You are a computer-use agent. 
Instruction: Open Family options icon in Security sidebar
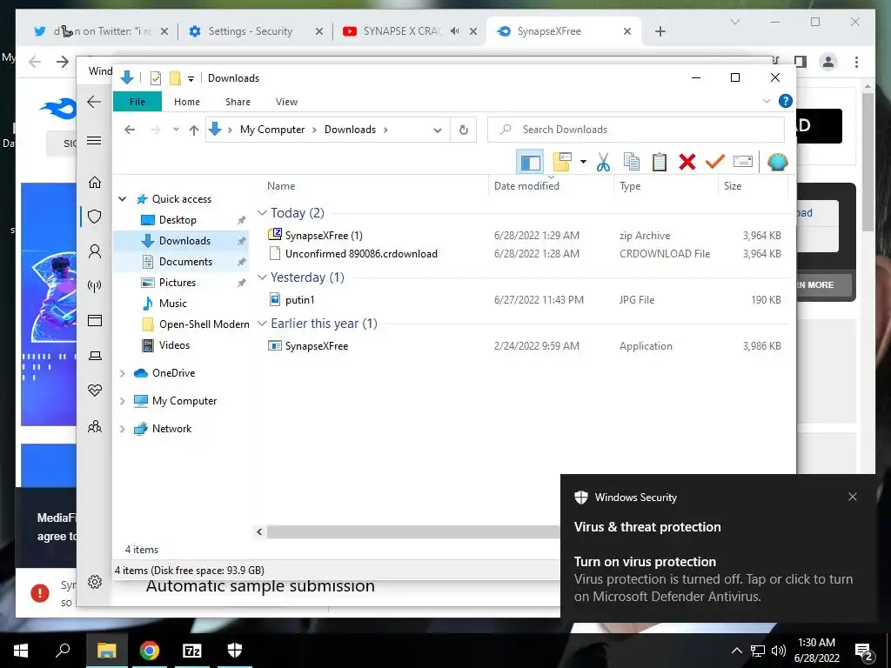94,426
